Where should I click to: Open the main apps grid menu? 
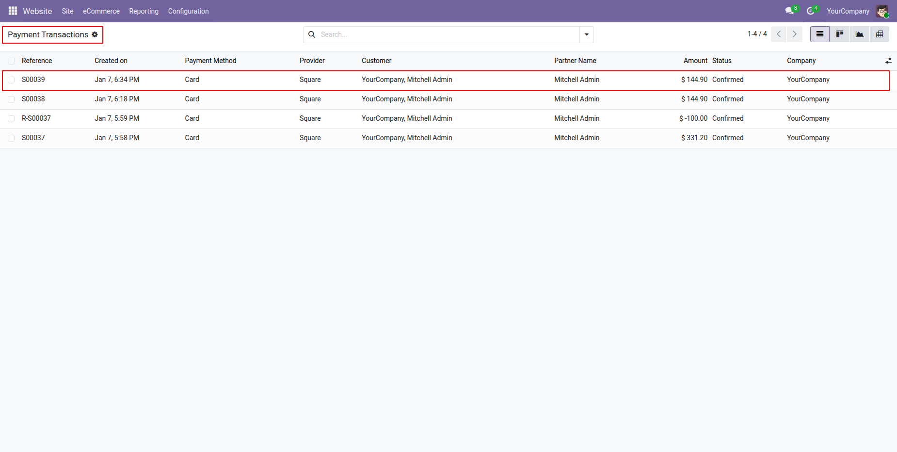coord(13,11)
